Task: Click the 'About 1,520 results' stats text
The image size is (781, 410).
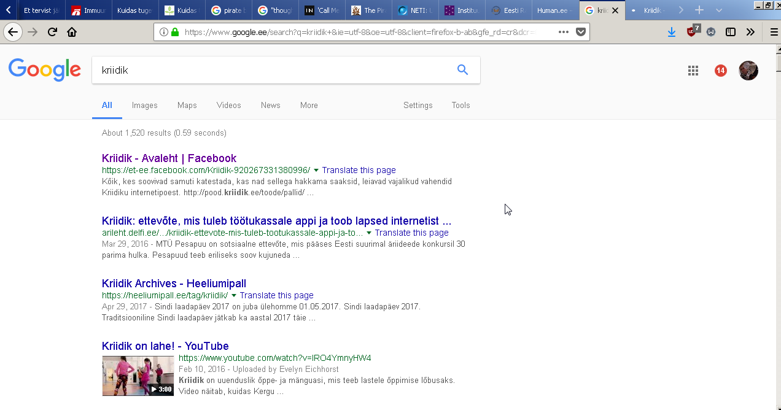Action: (164, 133)
